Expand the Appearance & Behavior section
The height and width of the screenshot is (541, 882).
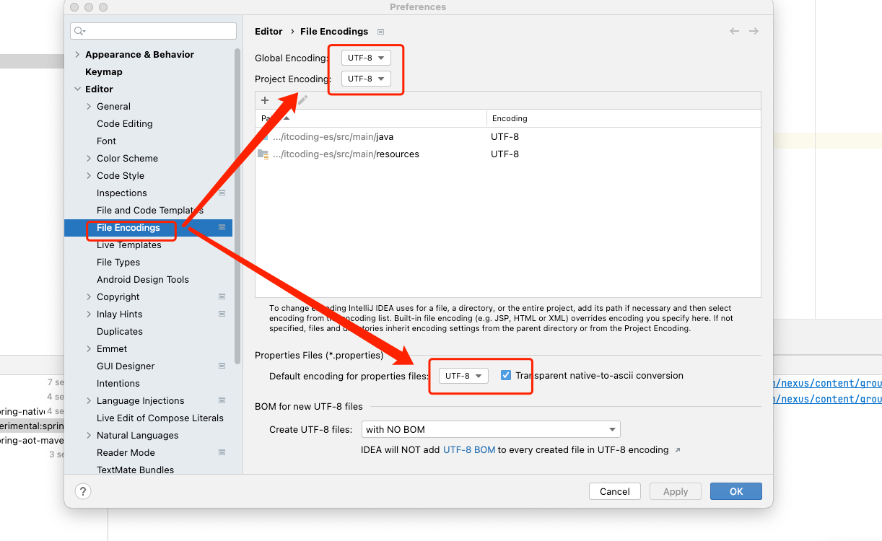pyautogui.click(x=78, y=54)
